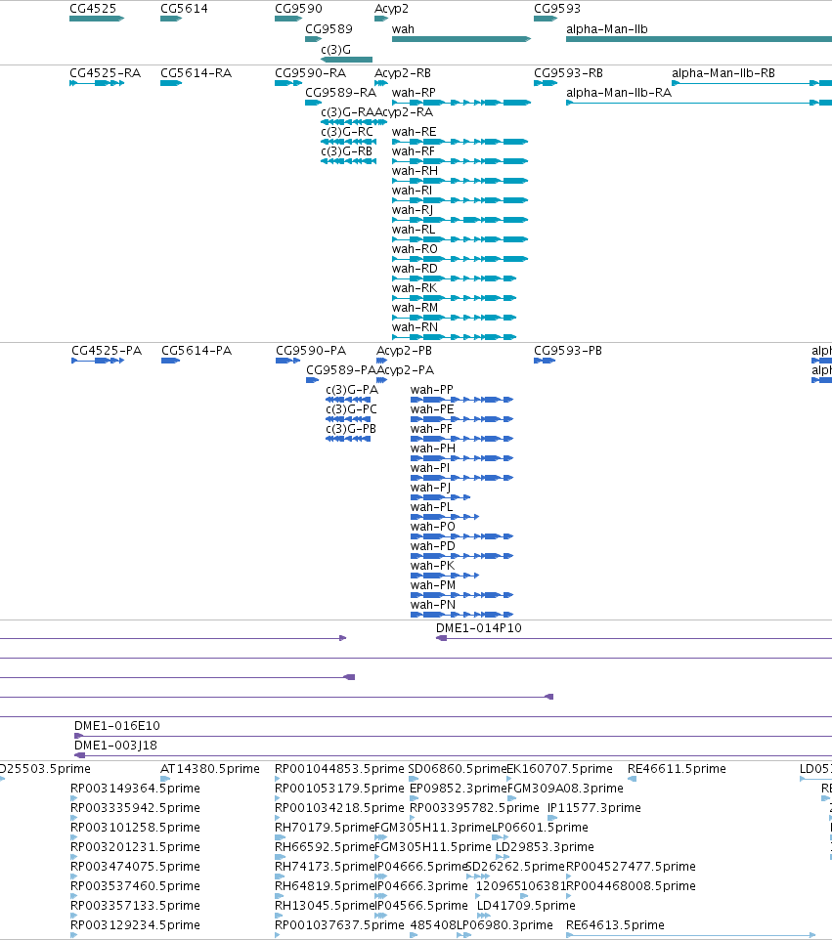The width and height of the screenshot is (832, 940).
Task: Select EST RE64613.5prime
Action: [x=616, y=925]
